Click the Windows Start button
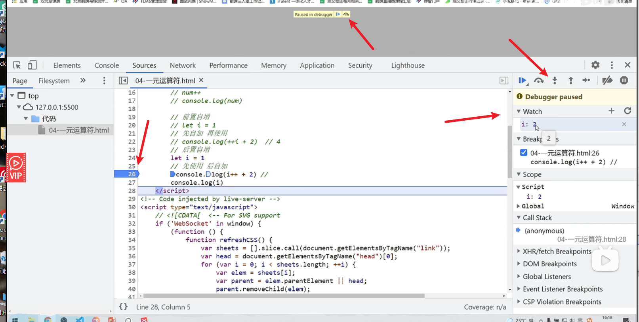Screen dimensions: 639x322 15,319
